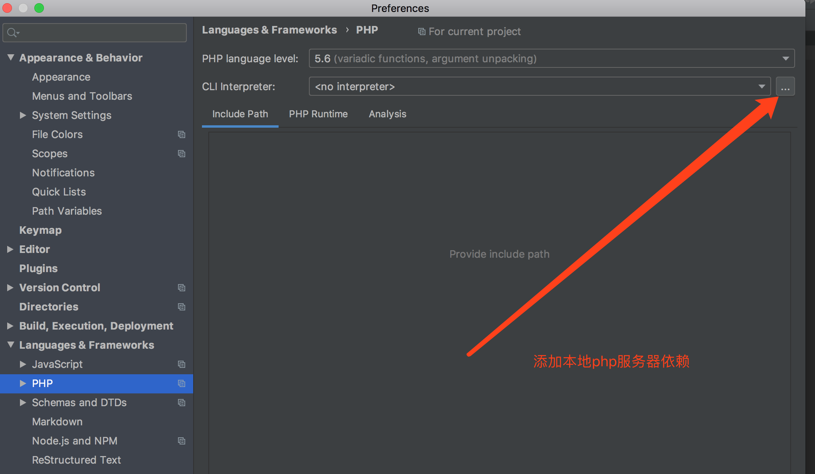Collapse the Appearance & Behavior section
Screen dimensions: 815x474
pos(11,57)
